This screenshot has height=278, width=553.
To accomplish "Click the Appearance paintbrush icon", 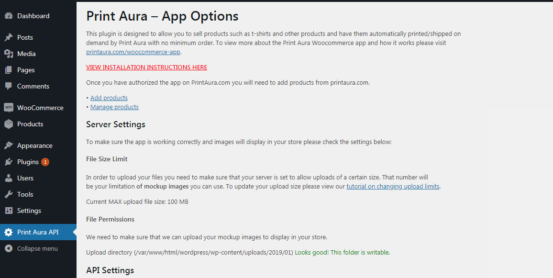I will (x=9, y=145).
